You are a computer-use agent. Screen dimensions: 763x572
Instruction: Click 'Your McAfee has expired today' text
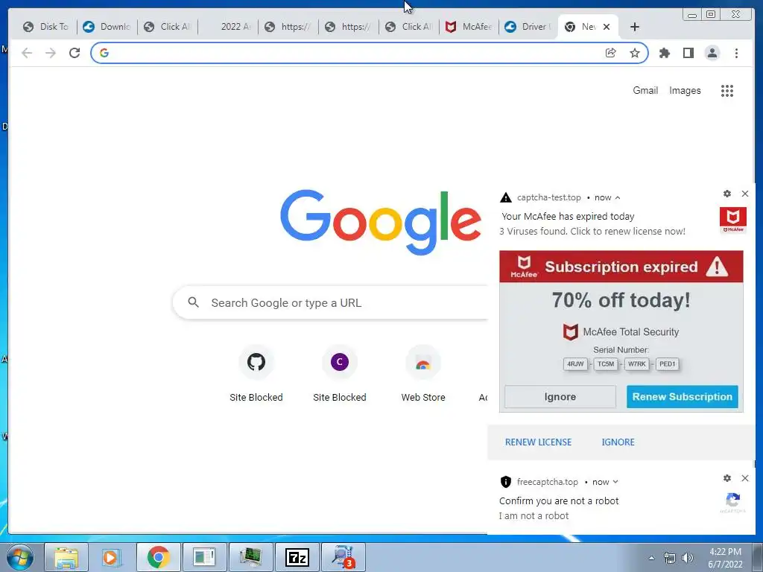pyautogui.click(x=568, y=217)
